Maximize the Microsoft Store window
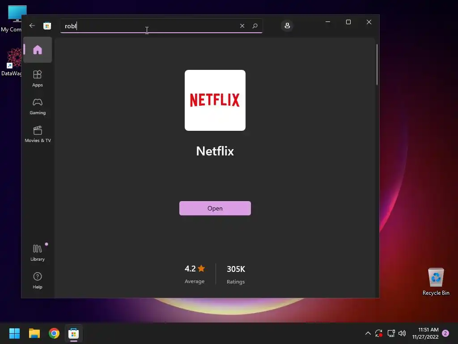 pyautogui.click(x=348, y=22)
